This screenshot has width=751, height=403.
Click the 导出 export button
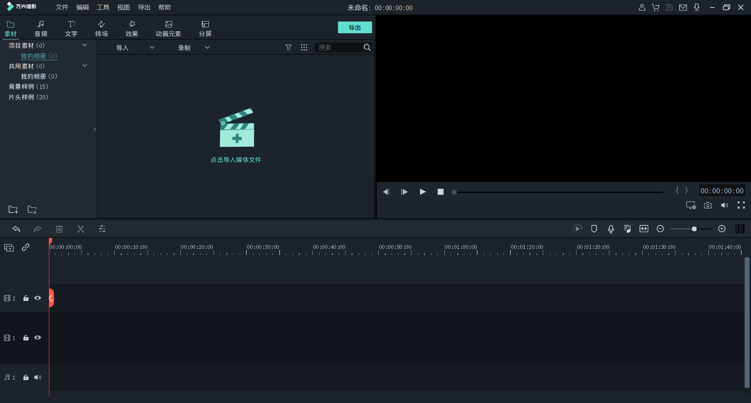pyautogui.click(x=354, y=28)
